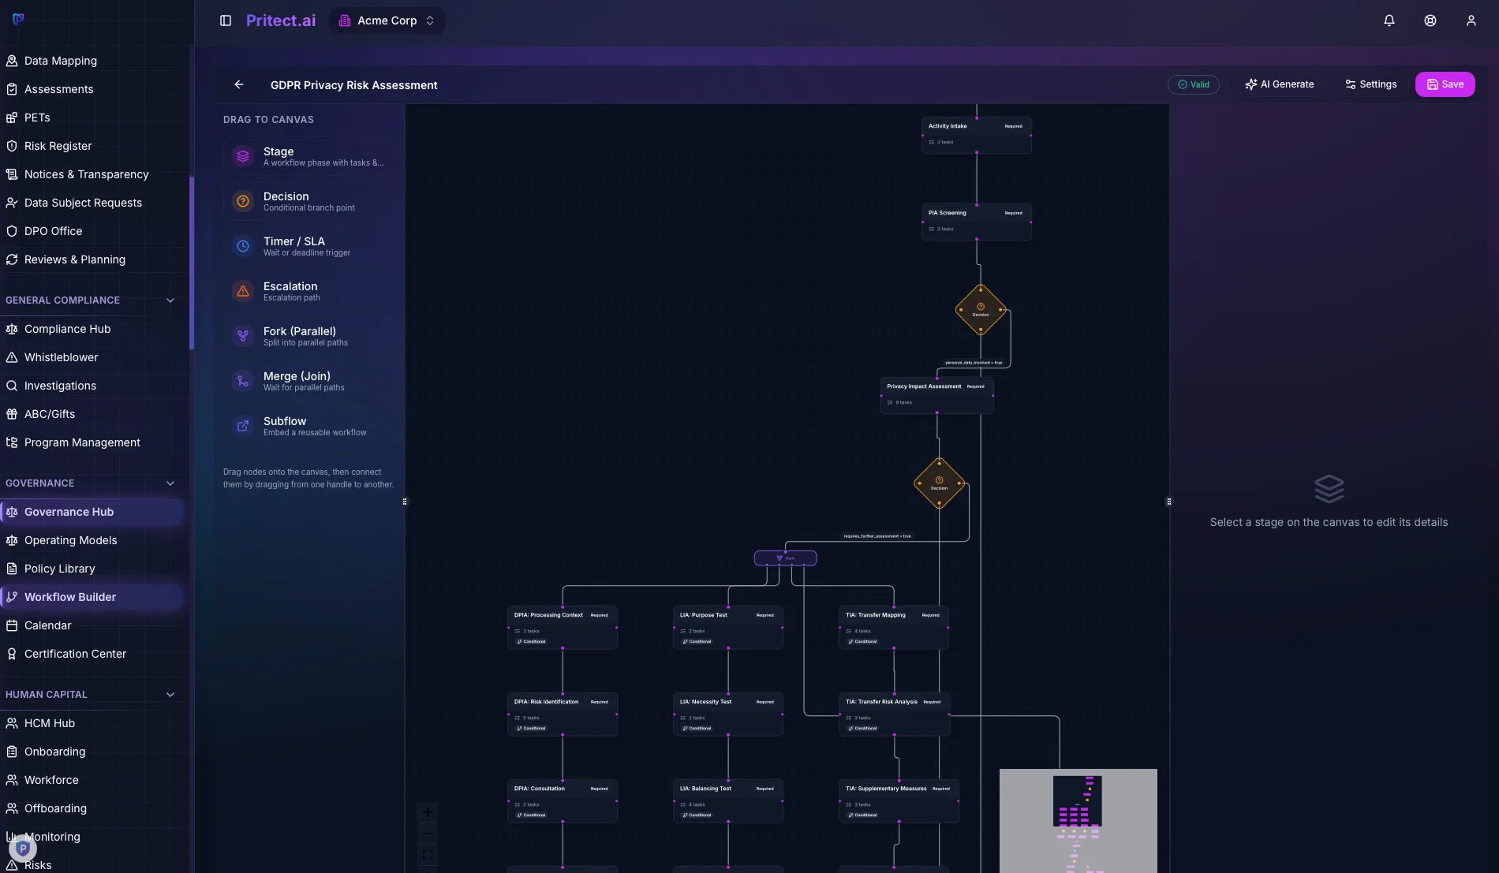Select the LIA: Purpose Test node
The image size is (1499, 873).
[x=728, y=628]
